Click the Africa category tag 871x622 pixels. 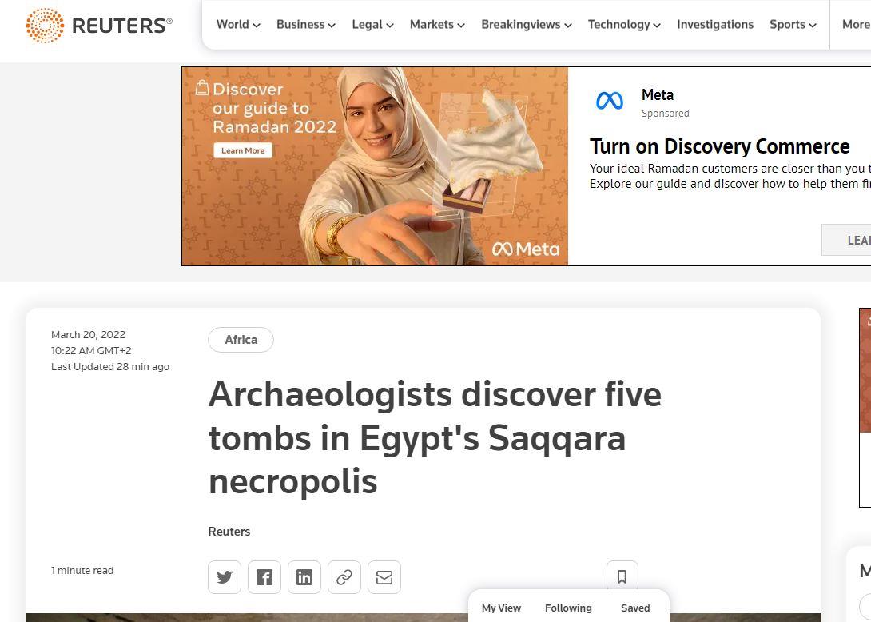(241, 340)
